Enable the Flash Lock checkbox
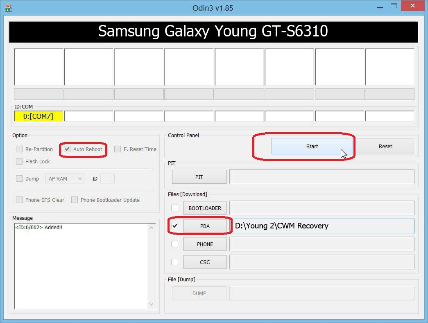The width and height of the screenshot is (428, 323). 19,161
